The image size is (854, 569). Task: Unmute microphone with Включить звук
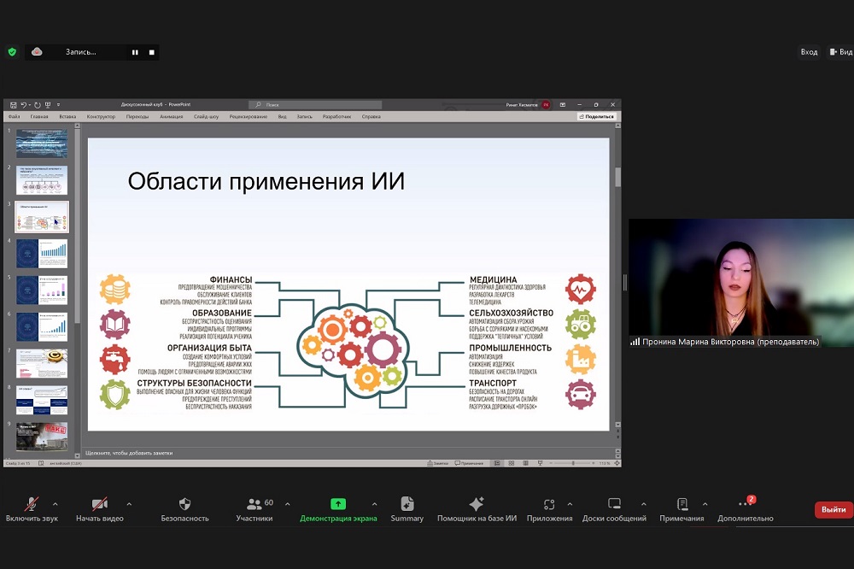click(x=32, y=504)
